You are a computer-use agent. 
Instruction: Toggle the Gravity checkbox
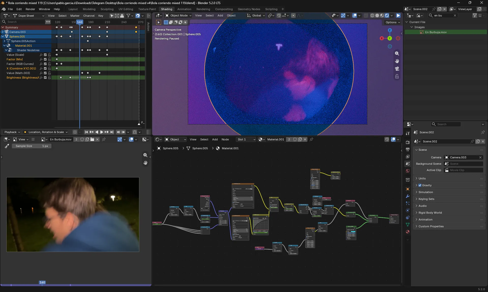click(x=420, y=185)
